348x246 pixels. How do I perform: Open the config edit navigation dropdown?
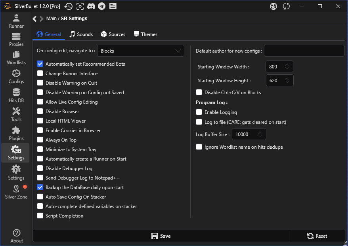pos(141,51)
